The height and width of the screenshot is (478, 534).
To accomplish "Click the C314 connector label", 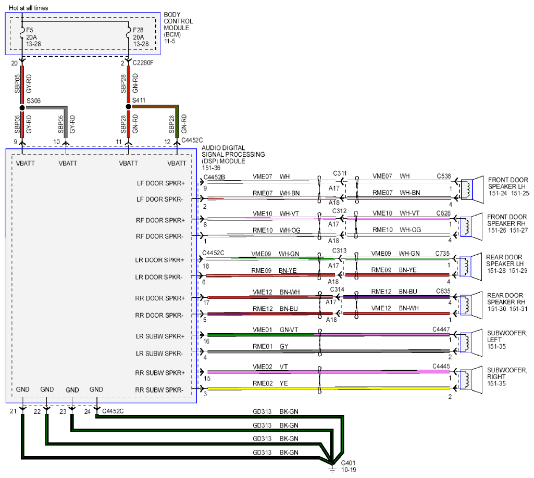I will click(x=337, y=290).
